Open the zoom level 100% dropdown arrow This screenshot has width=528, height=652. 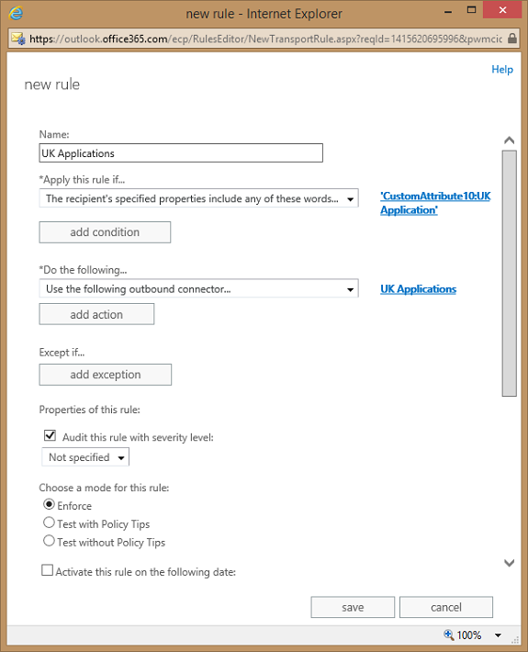498,635
